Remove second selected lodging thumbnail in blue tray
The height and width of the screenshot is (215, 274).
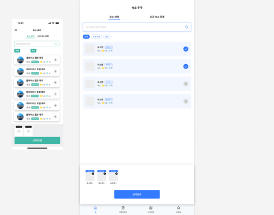click(x=105, y=173)
